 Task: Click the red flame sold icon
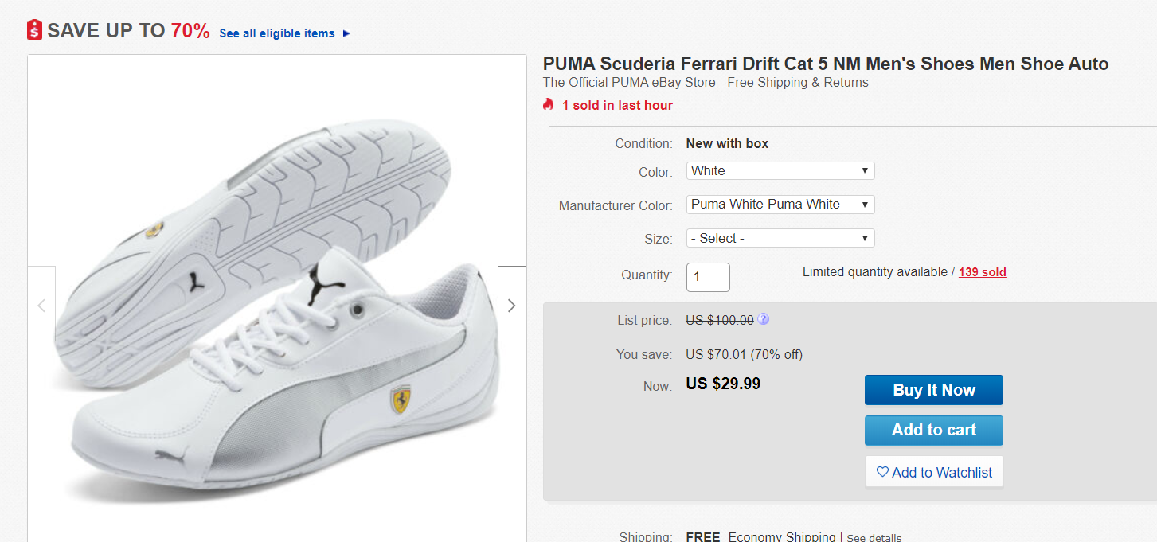tap(548, 104)
